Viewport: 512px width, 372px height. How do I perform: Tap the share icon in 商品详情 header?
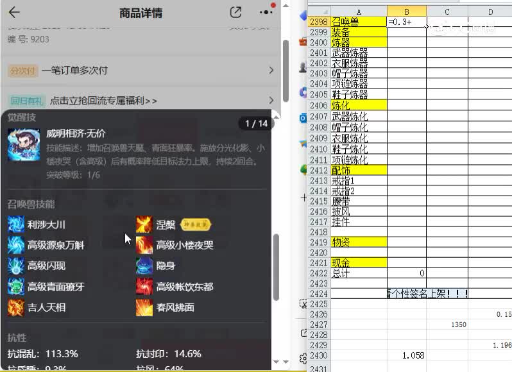click(235, 12)
